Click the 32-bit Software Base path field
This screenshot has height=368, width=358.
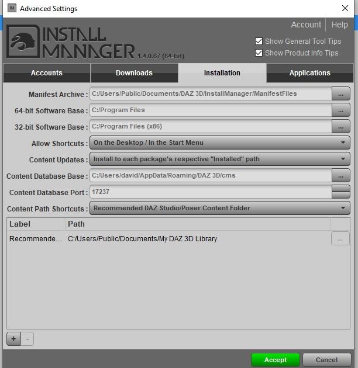pyautogui.click(x=211, y=127)
